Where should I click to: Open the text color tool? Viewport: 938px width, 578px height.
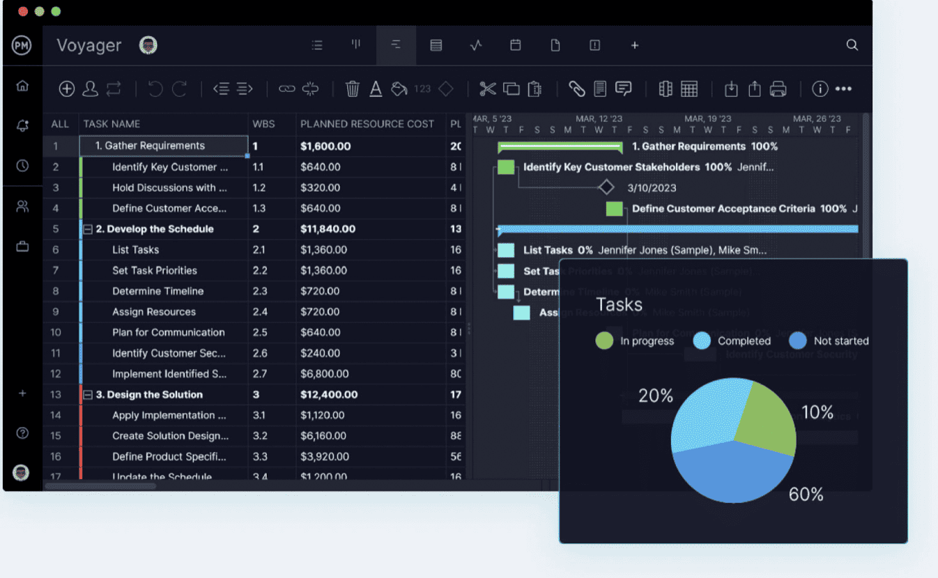(x=376, y=88)
